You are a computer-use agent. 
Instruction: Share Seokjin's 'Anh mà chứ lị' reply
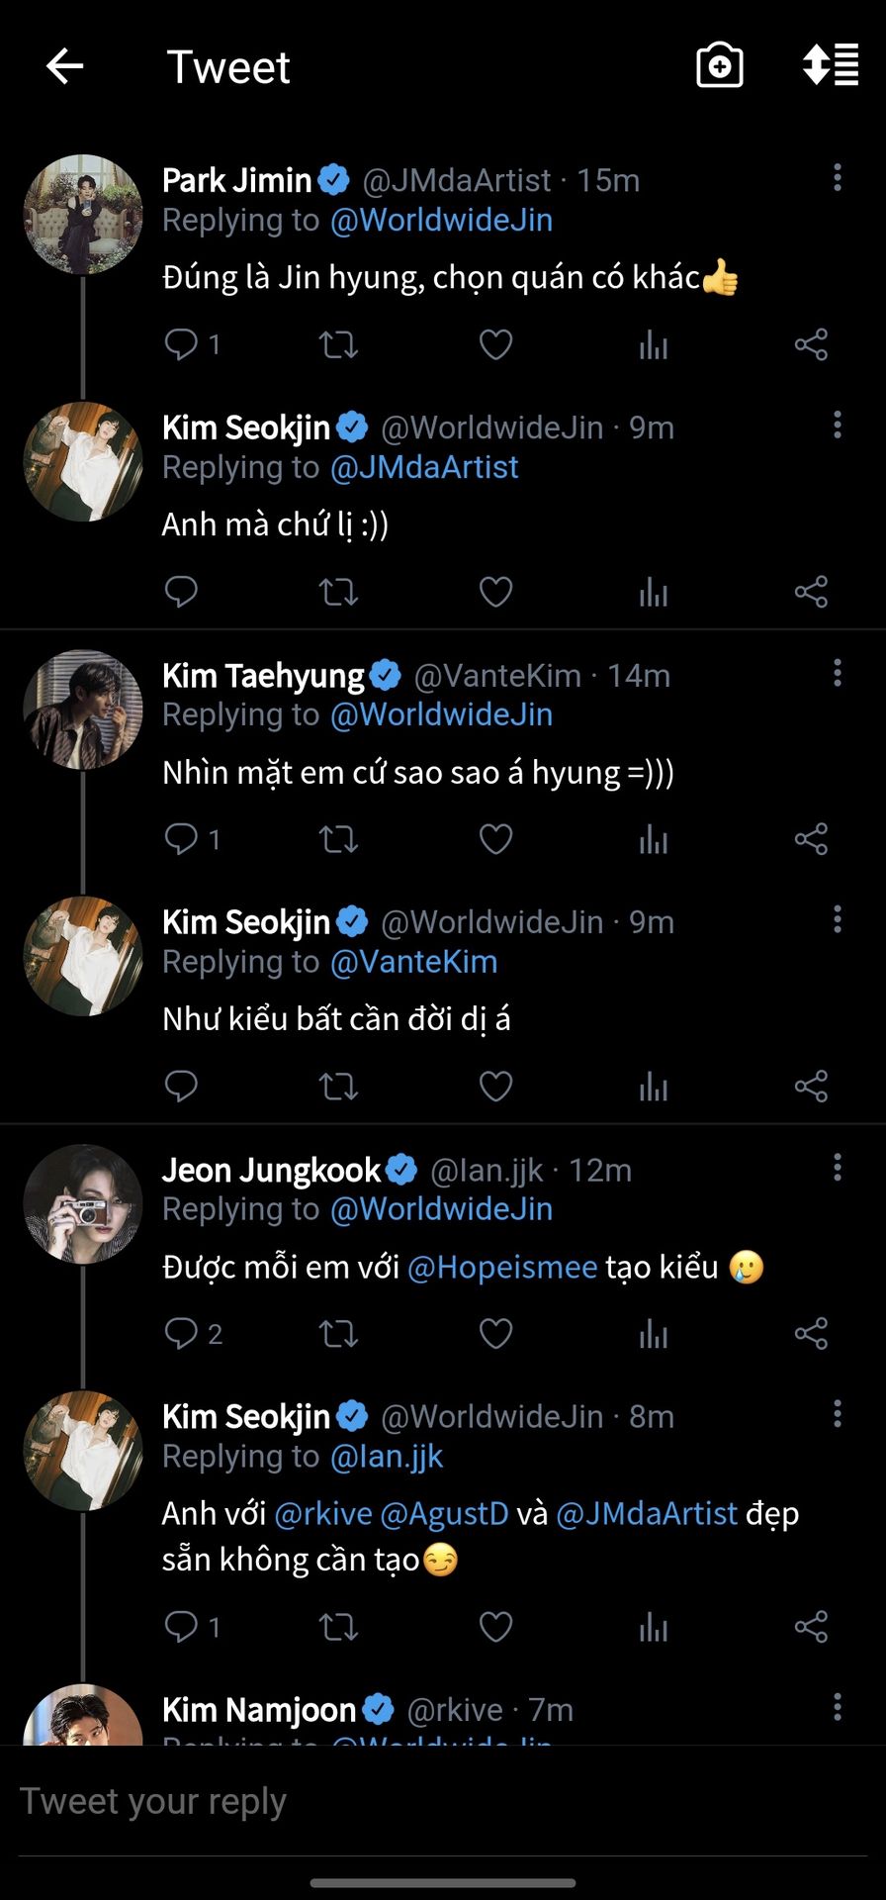811,592
